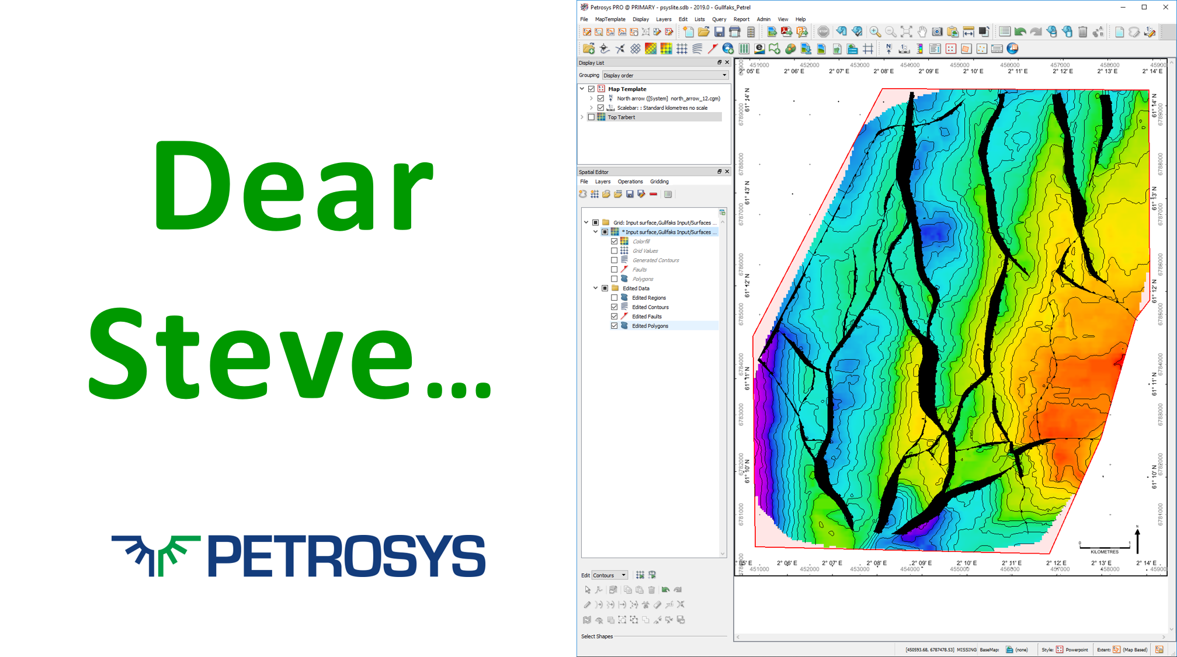Click the Open folder icon in the top toolbar
This screenshot has height=657, width=1177.
coord(703,32)
